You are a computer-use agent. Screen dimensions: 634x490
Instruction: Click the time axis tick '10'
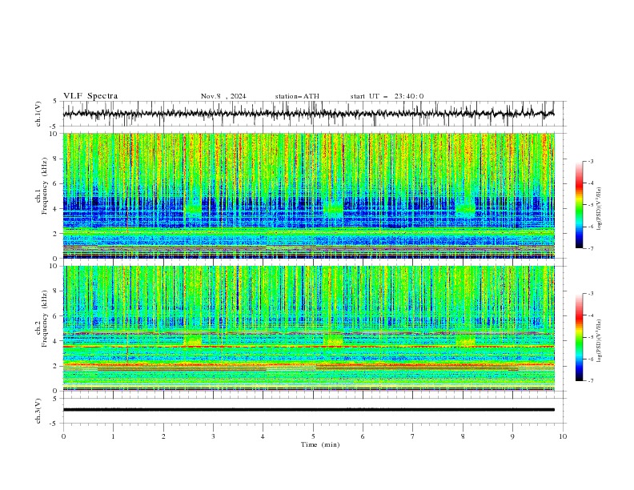tap(563, 436)
